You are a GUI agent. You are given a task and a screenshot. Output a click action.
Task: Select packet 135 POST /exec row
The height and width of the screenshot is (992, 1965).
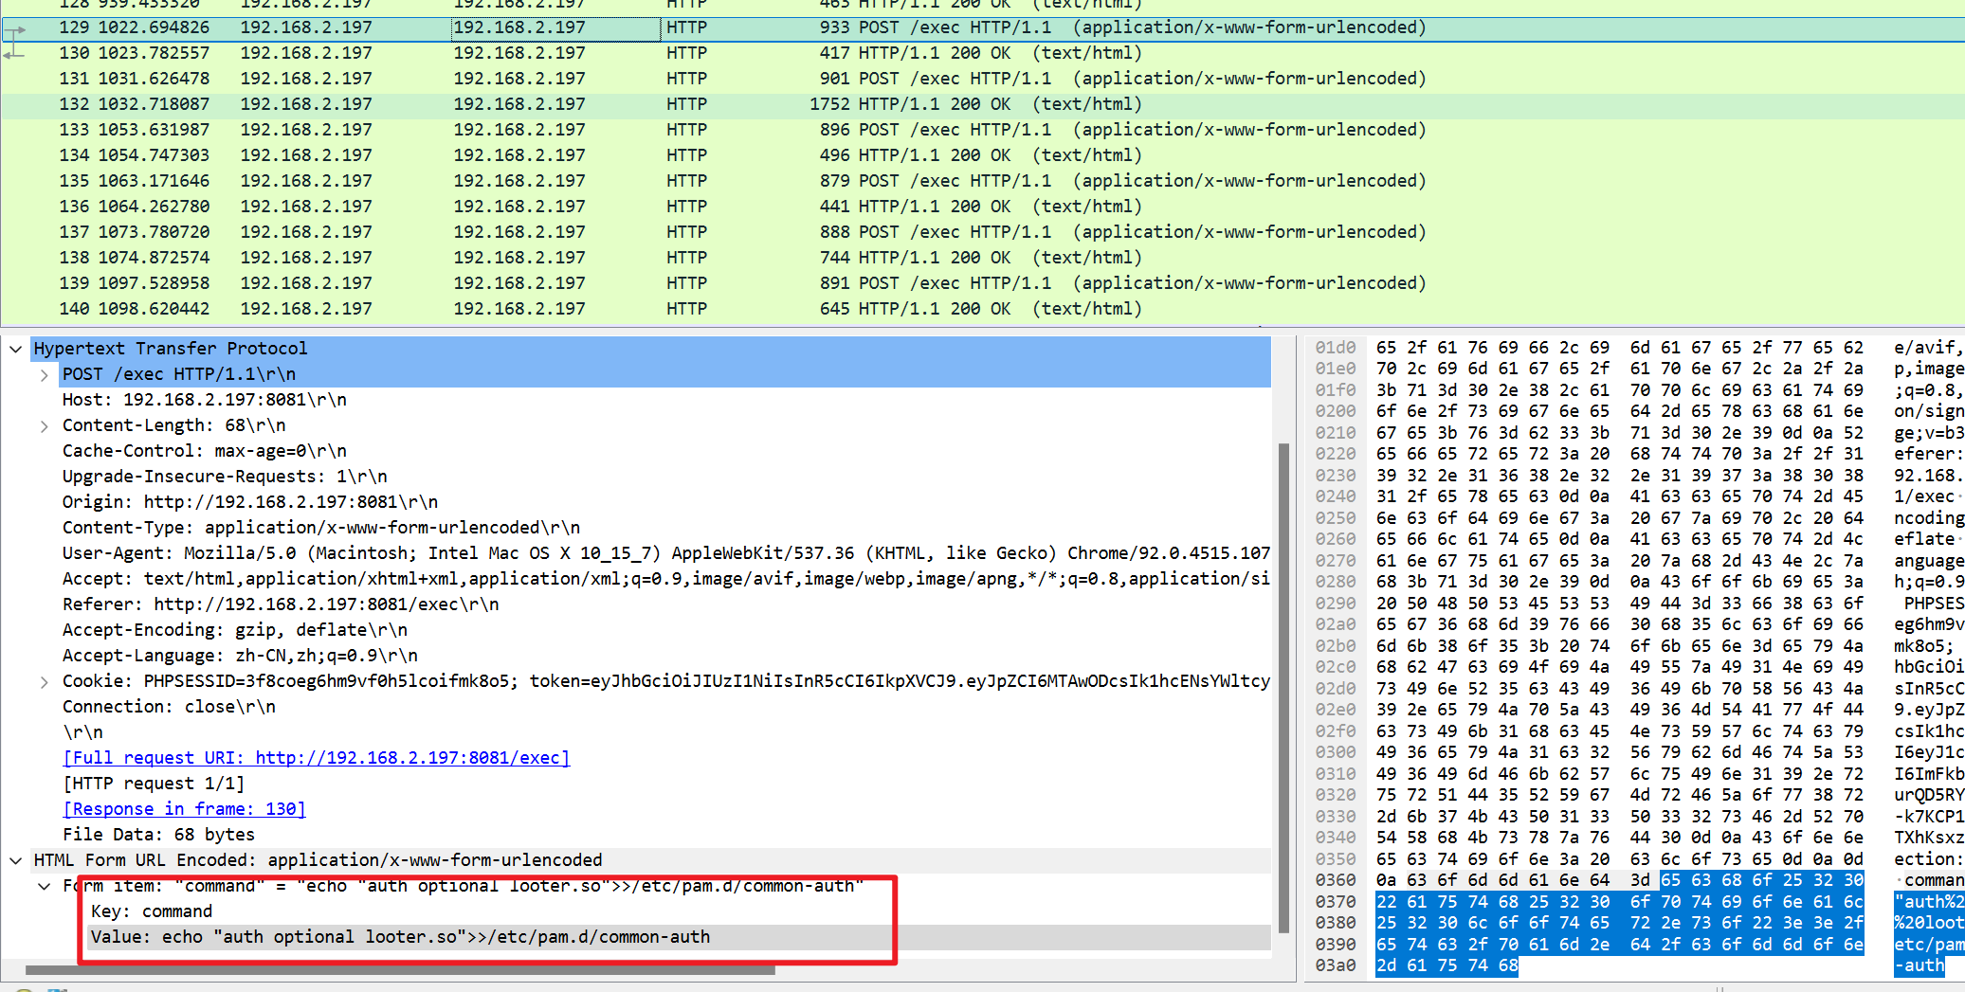click(x=982, y=181)
